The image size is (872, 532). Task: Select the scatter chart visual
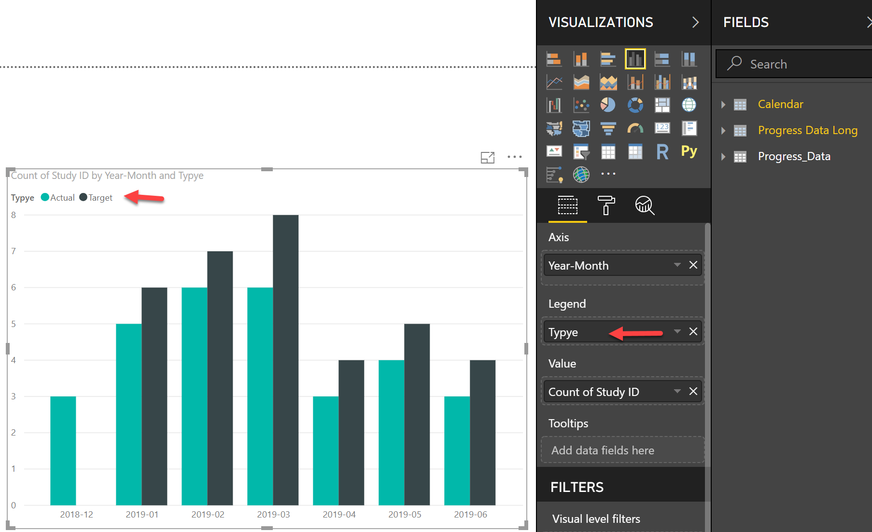tap(581, 105)
